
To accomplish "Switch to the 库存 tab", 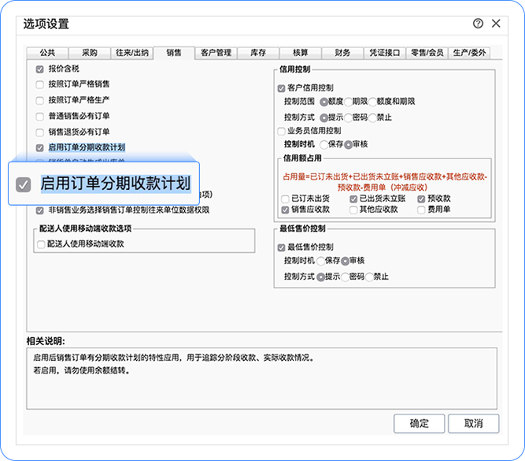I will [258, 53].
